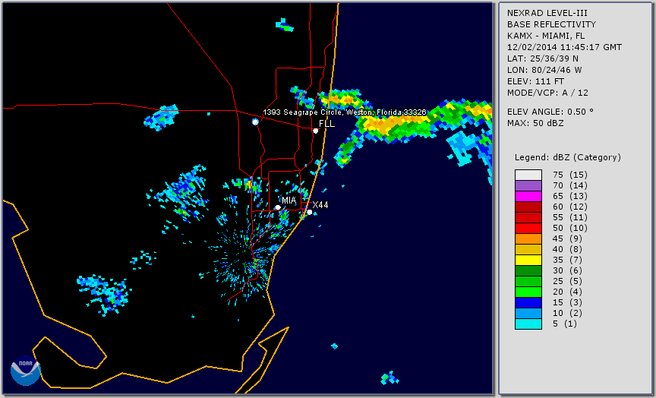Screen dimensions: 656x398
Task: Click the BASE REFLECTIVITY product label
Action: tap(551, 24)
